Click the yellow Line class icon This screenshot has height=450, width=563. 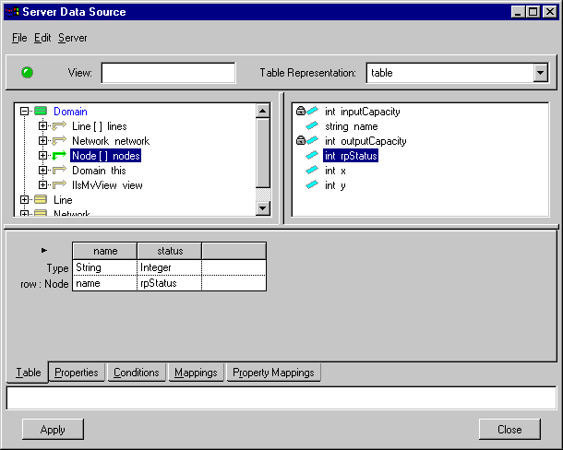(40, 200)
